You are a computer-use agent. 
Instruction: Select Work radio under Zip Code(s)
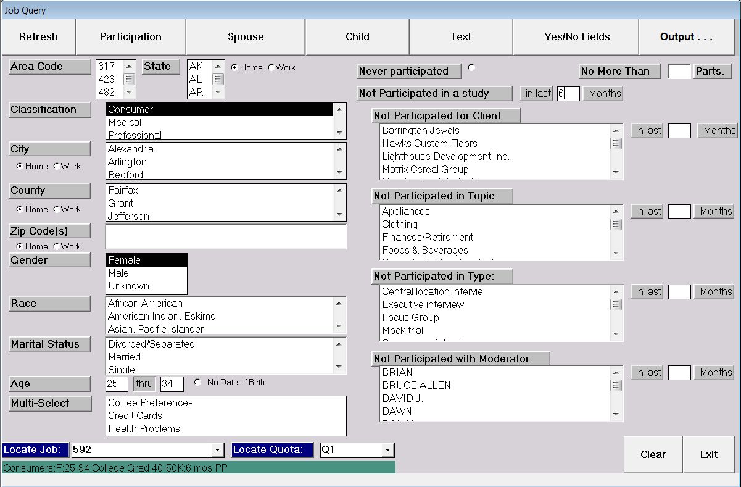point(57,246)
